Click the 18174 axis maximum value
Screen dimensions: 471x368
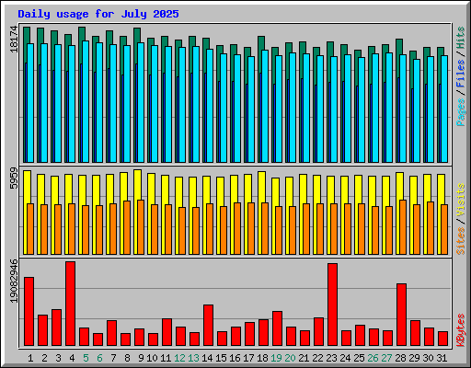click(x=14, y=39)
